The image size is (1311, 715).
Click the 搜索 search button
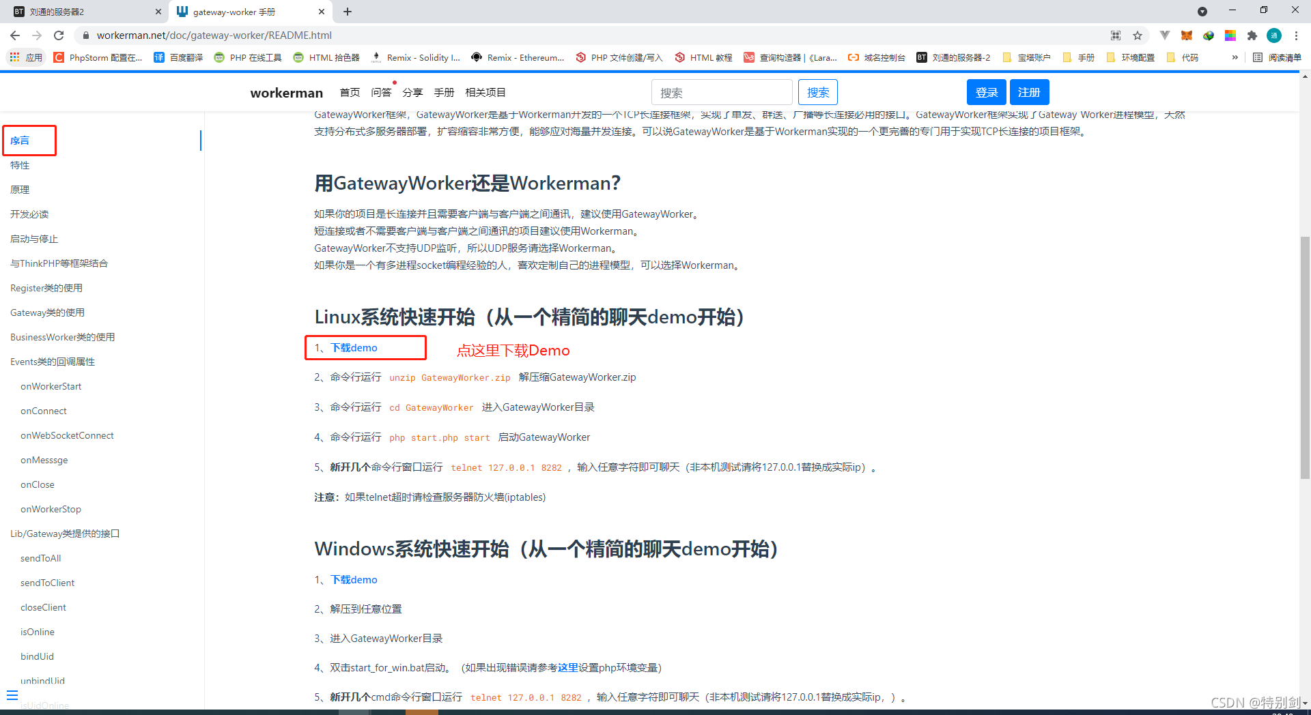pos(818,93)
